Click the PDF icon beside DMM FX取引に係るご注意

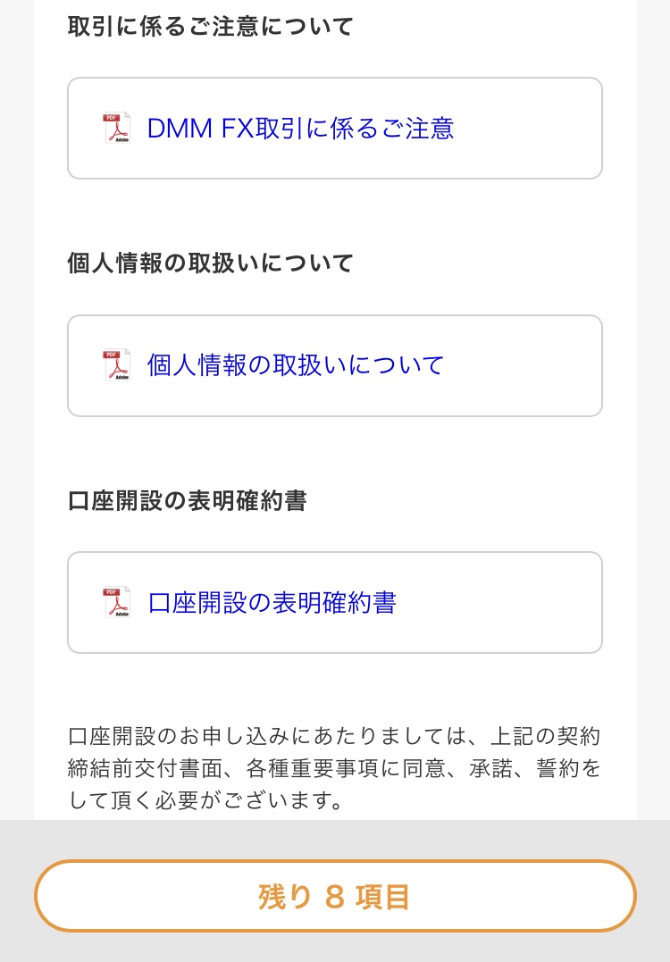pyautogui.click(x=116, y=128)
